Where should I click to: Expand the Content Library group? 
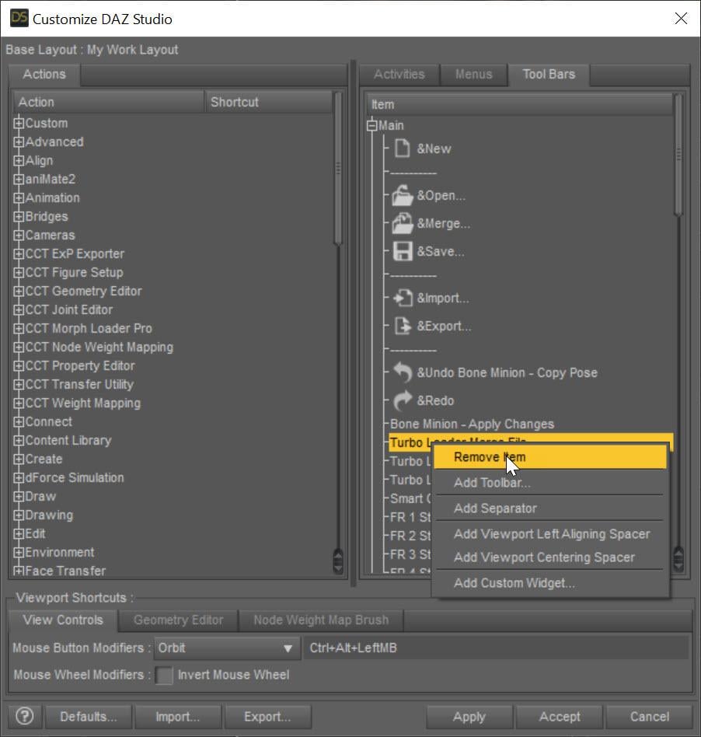coord(19,441)
